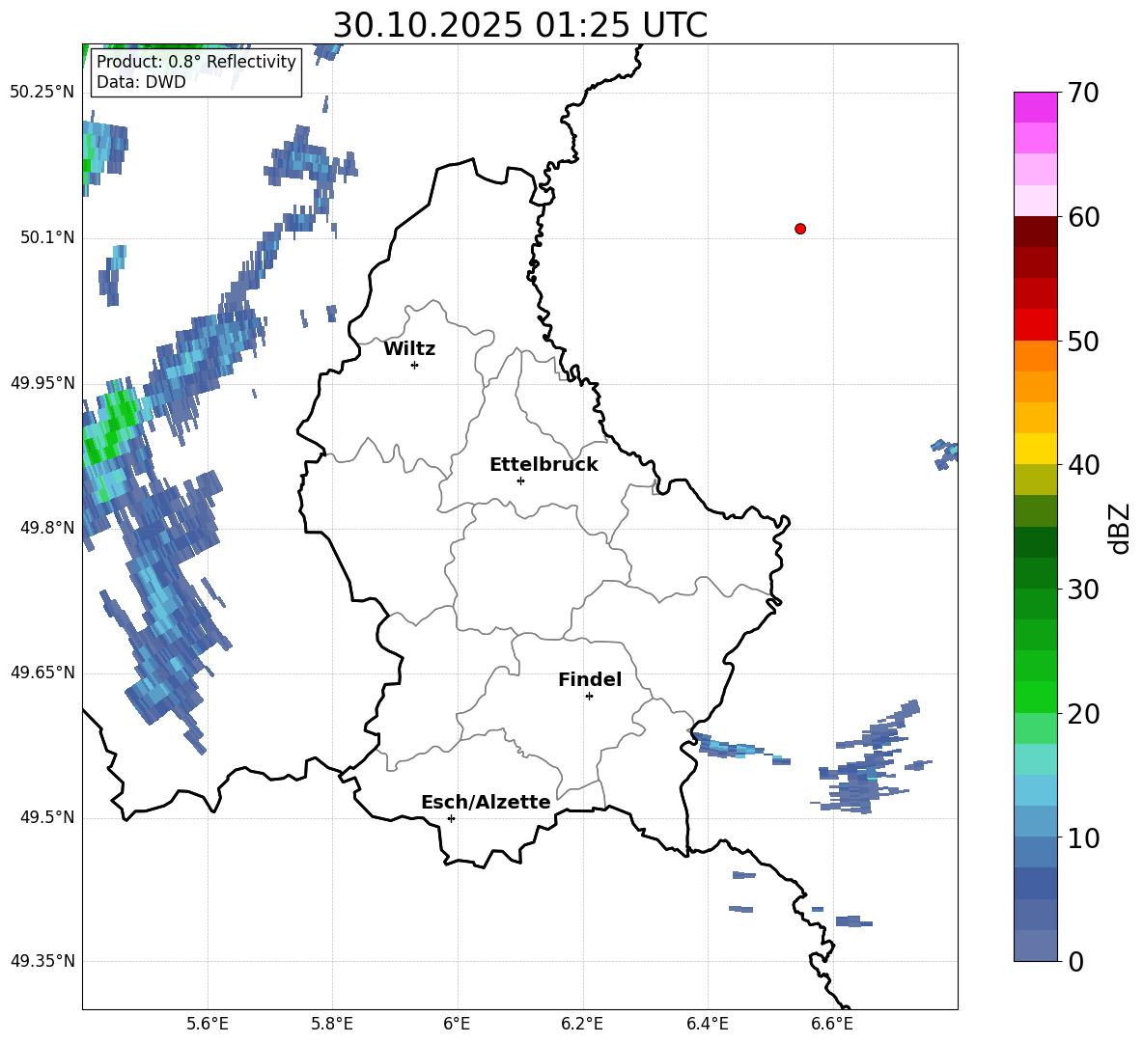Click the red radar site dot
This screenshot has width=1143, height=1043.
(800, 229)
